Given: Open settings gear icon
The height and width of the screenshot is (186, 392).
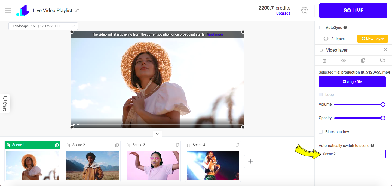Looking at the screenshot, I should pyautogui.click(x=305, y=10).
